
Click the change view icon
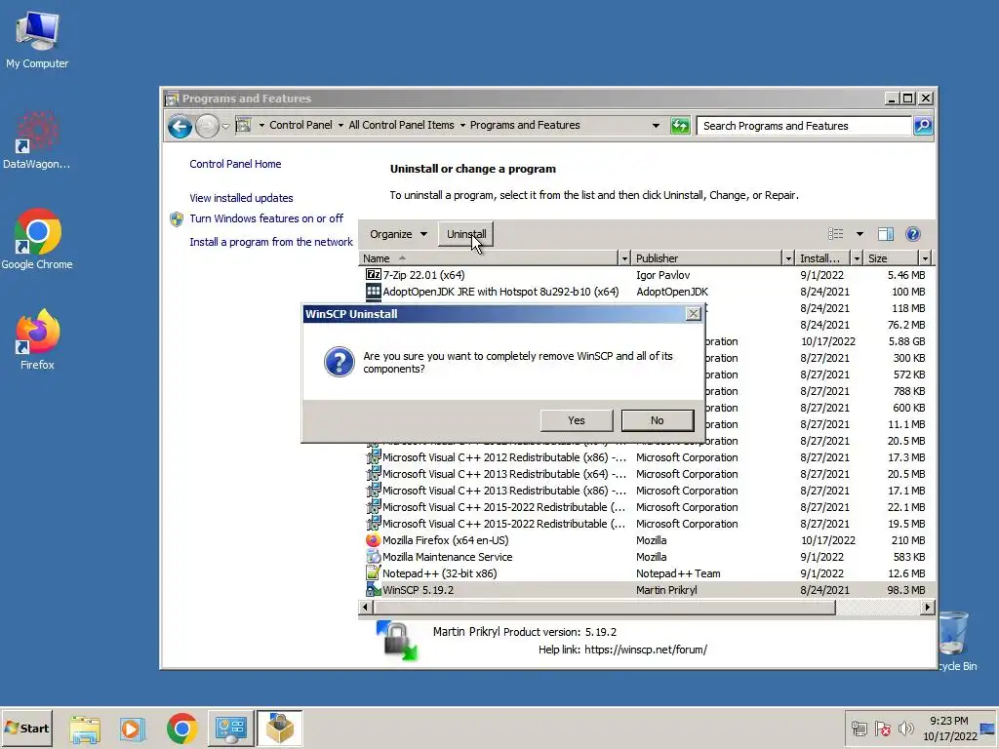pos(835,234)
